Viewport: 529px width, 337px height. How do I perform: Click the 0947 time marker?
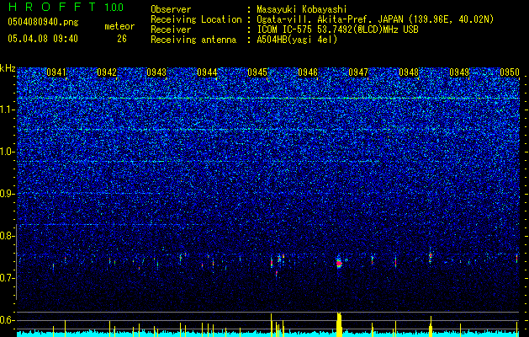coord(358,72)
